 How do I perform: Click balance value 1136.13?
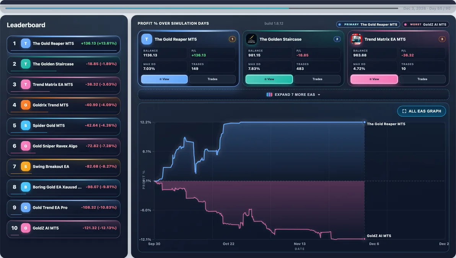coord(150,55)
